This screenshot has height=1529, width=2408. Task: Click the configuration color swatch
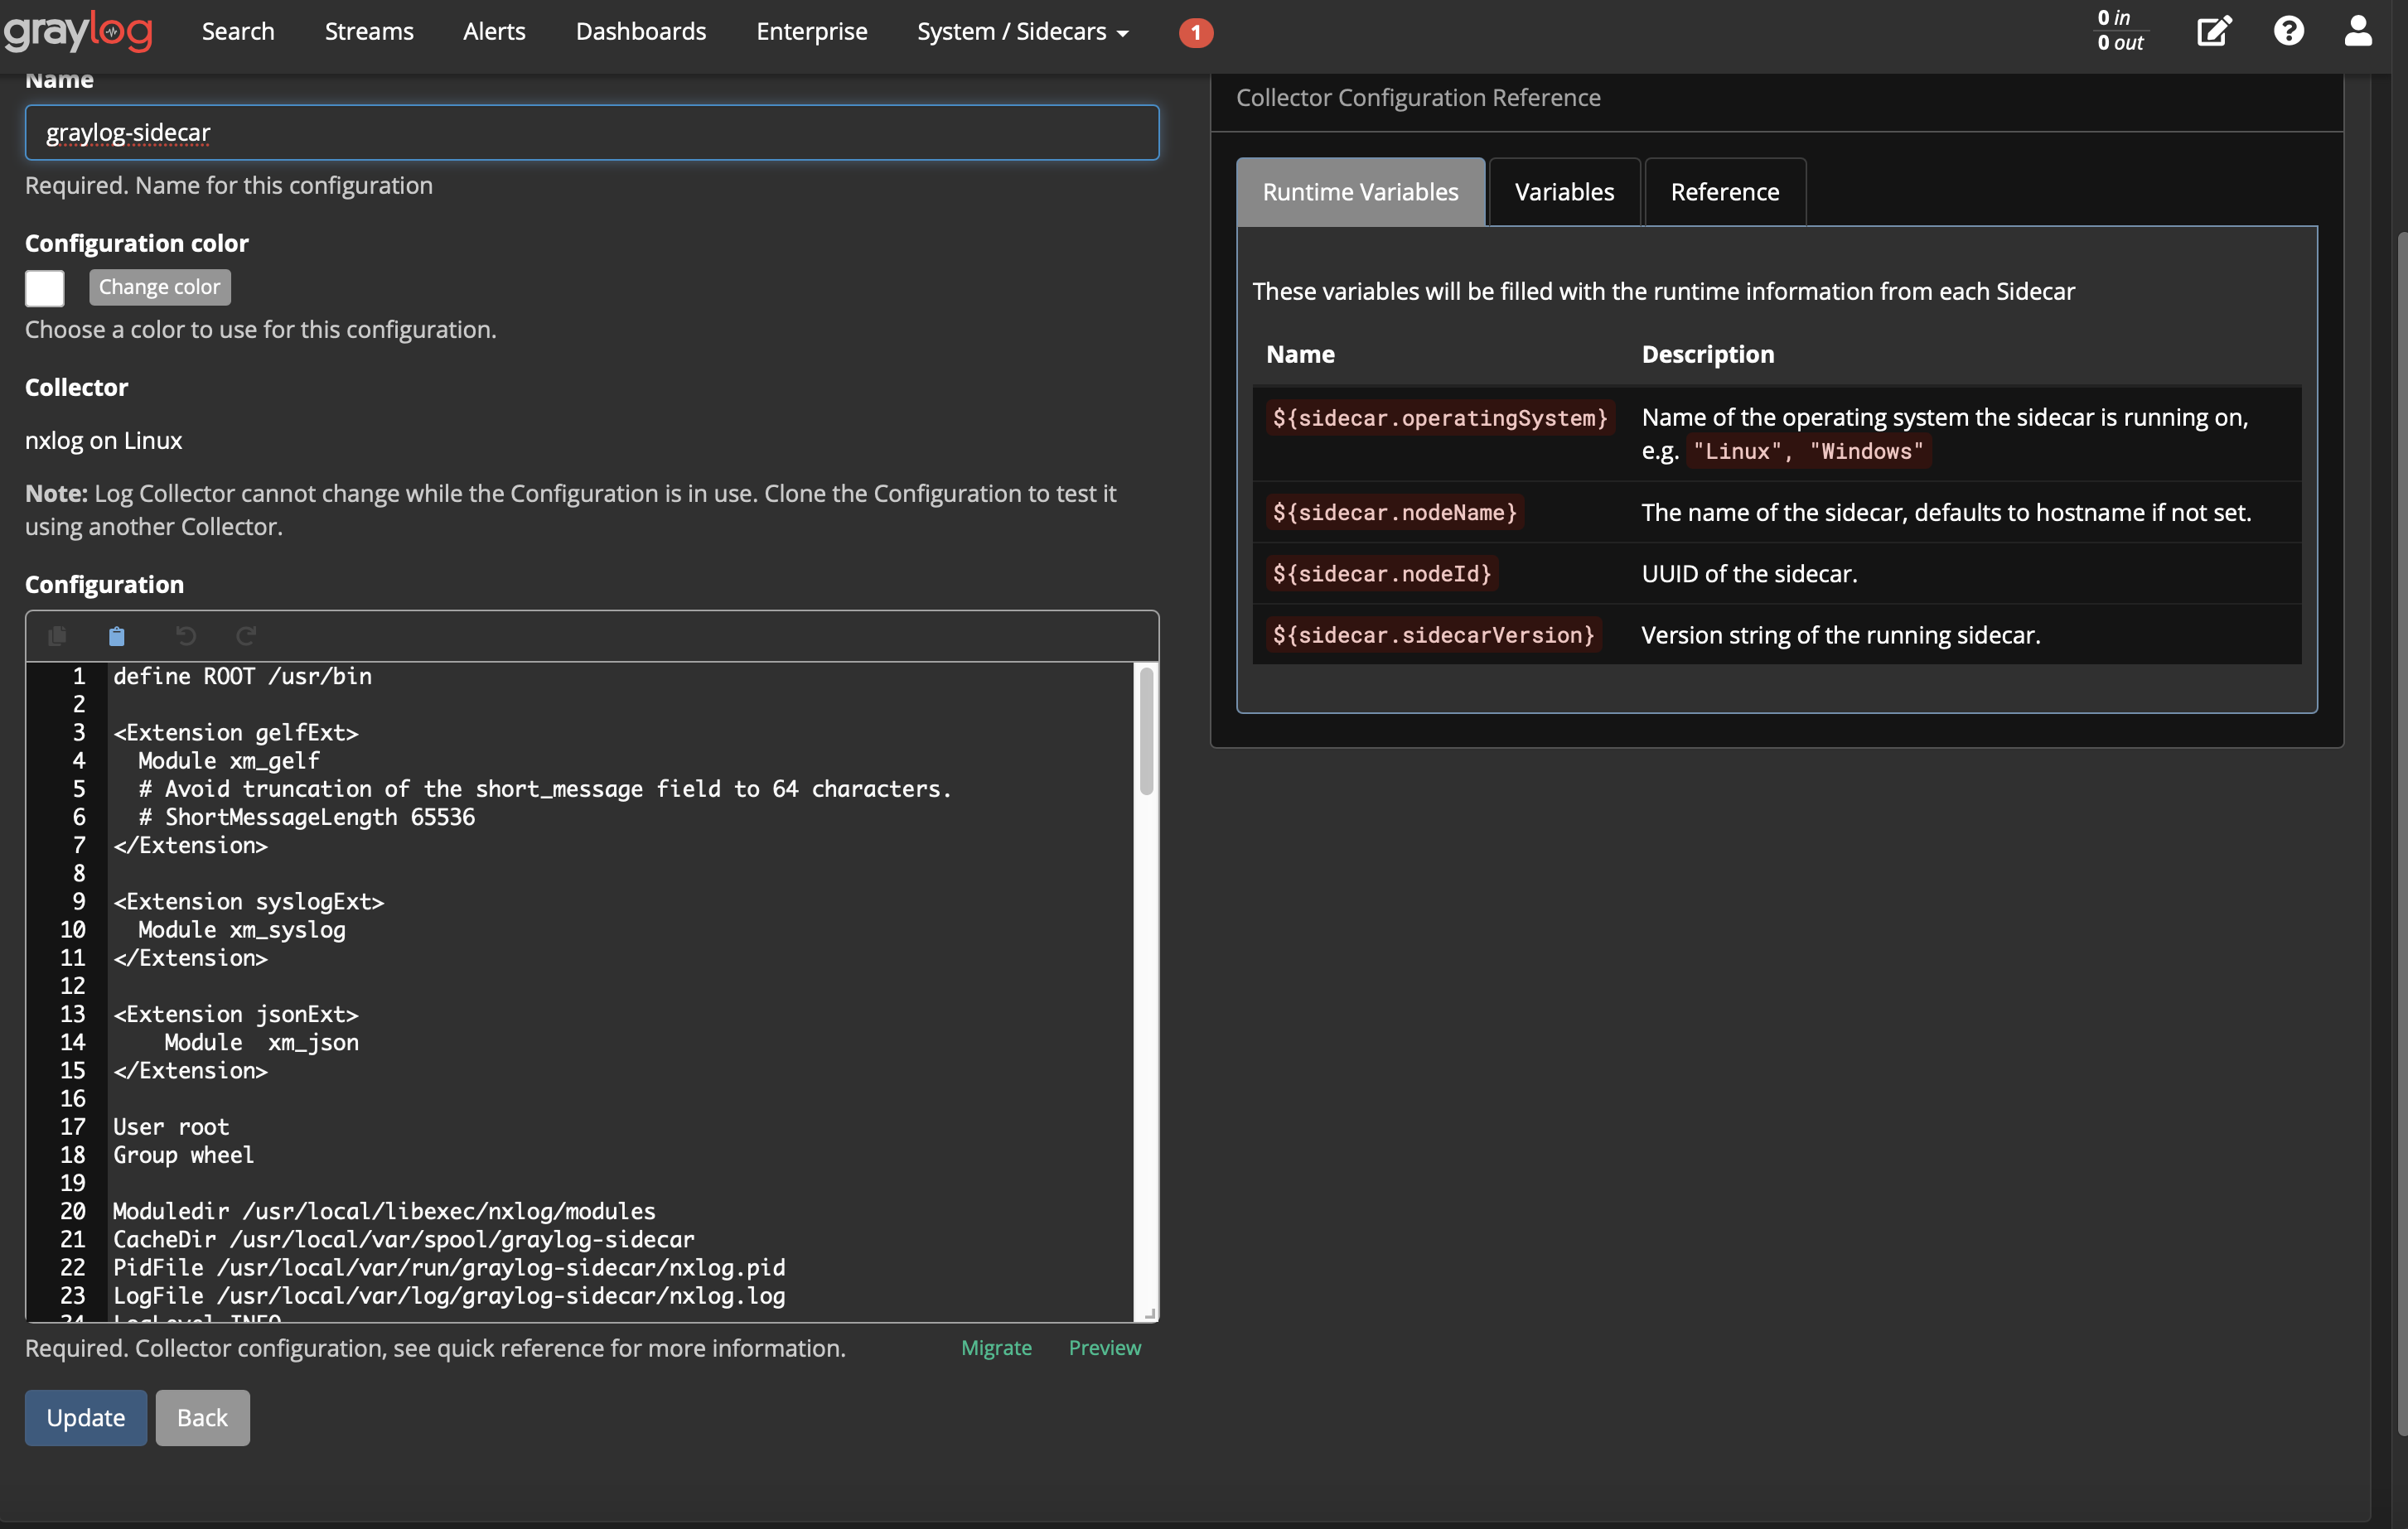tap(44, 287)
